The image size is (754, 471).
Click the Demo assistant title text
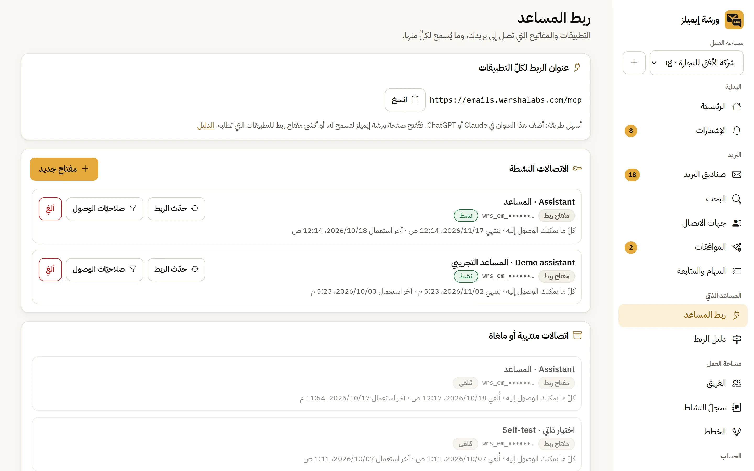pos(513,263)
